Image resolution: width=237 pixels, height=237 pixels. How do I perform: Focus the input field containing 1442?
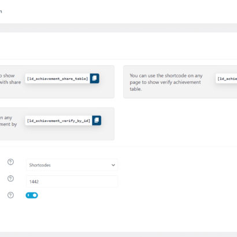coord(72,182)
